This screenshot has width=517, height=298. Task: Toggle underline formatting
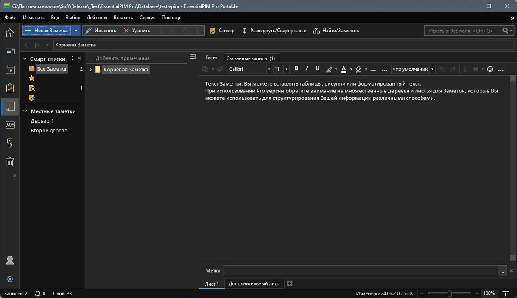click(x=318, y=69)
